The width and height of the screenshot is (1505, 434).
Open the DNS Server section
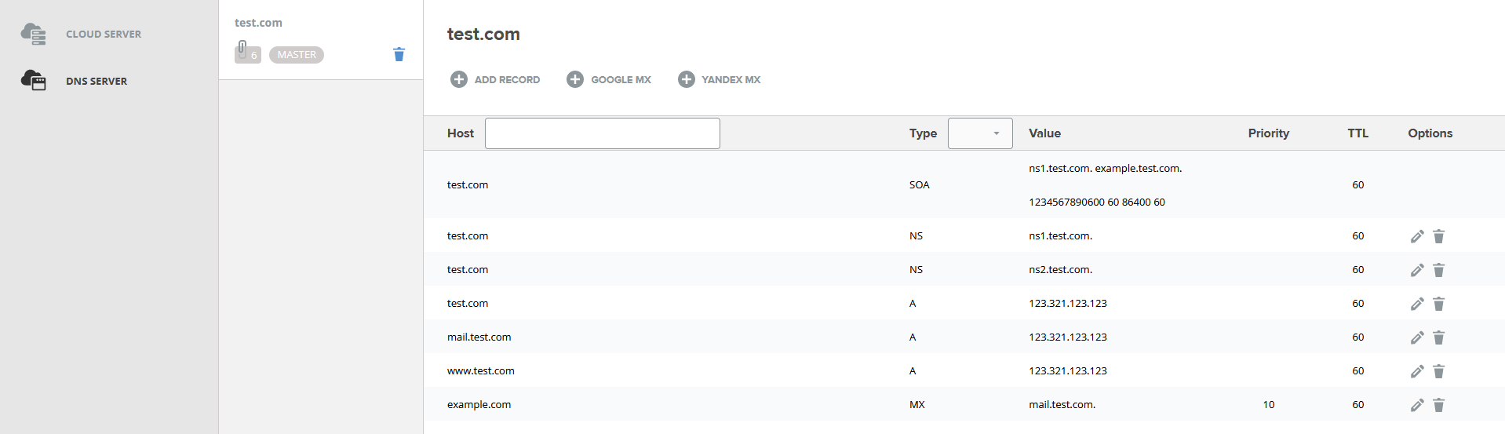pyautogui.click(x=96, y=81)
